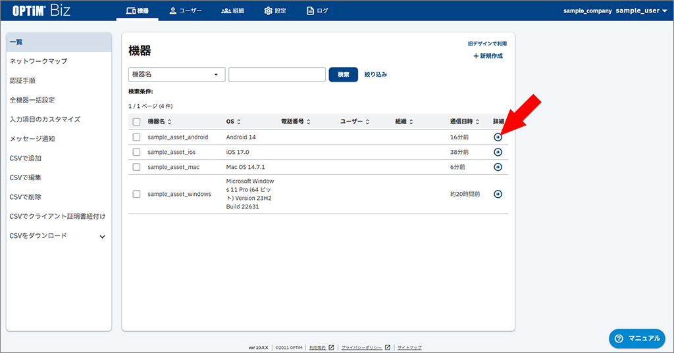The image size is (674, 353).
Task: Open the sample_user account dropdown
Action: pyautogui.click(x=642, y=11)
